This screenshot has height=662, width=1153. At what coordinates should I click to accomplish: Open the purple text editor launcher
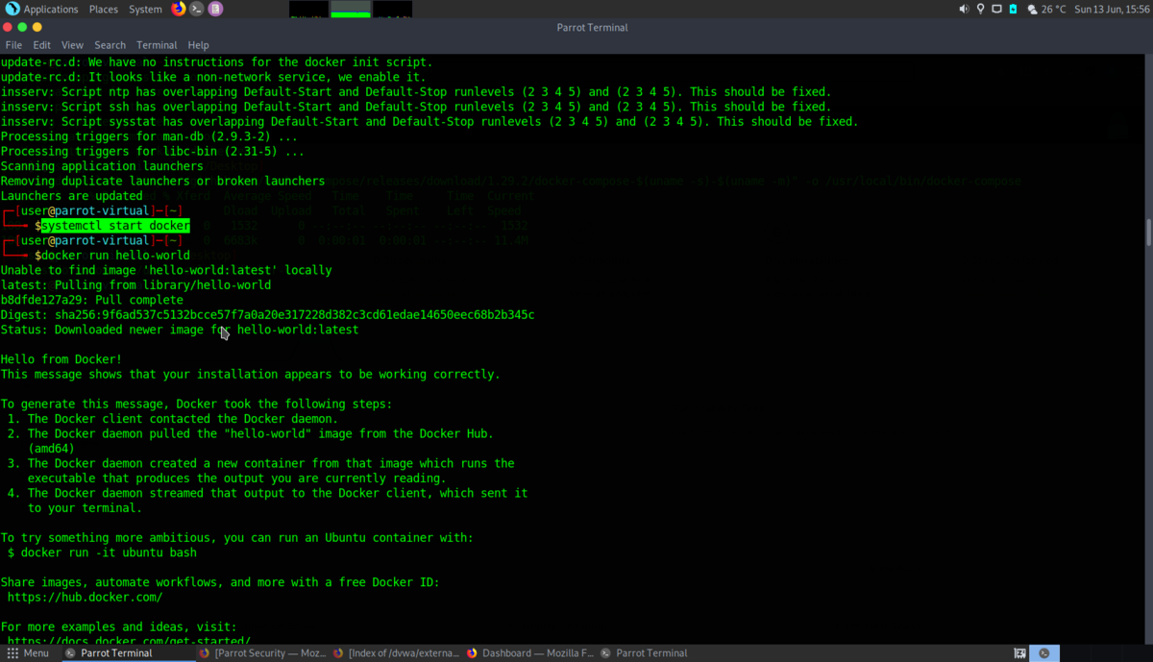pos(215,9)
